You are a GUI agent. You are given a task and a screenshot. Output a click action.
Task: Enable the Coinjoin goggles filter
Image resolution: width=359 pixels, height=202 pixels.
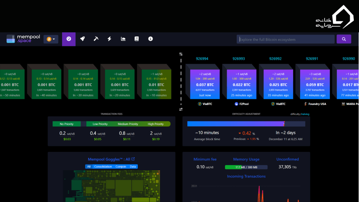121,167
